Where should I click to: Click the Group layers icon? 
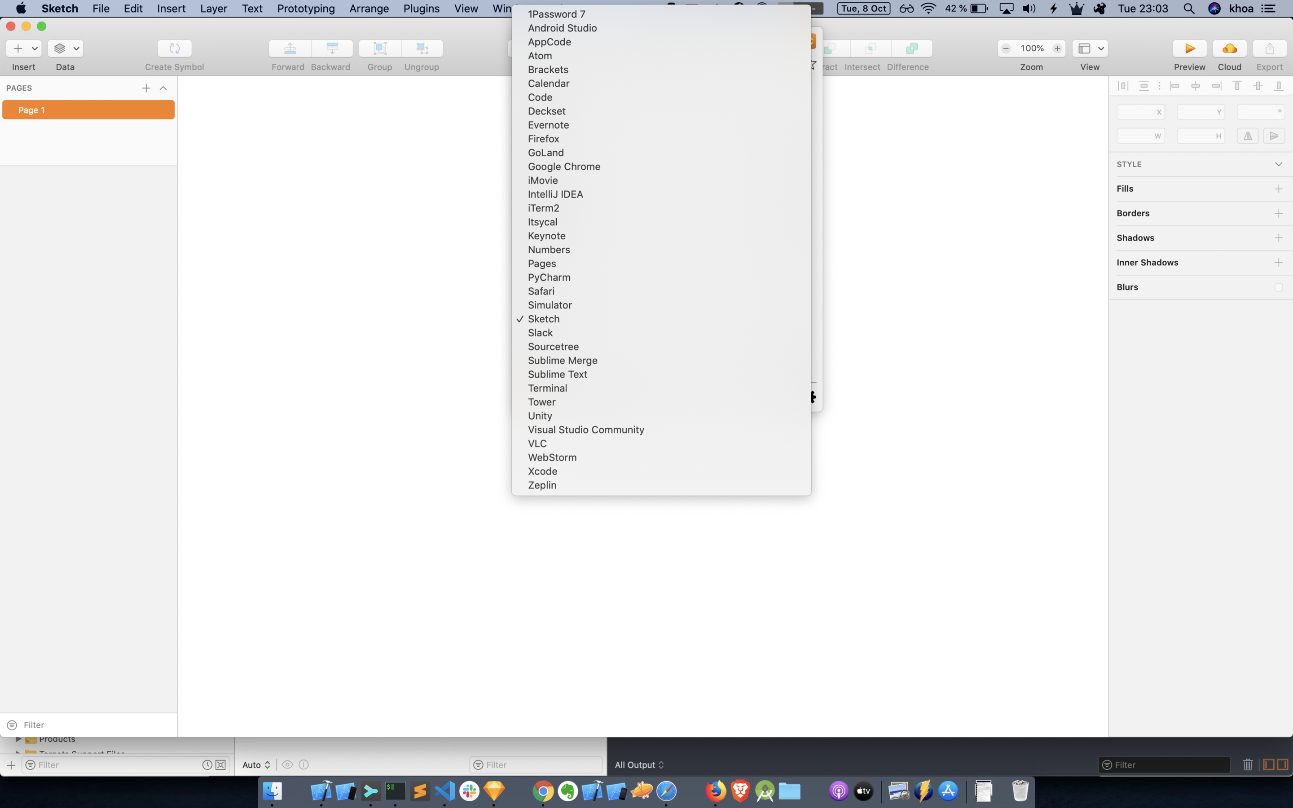[x=379, y=48]
